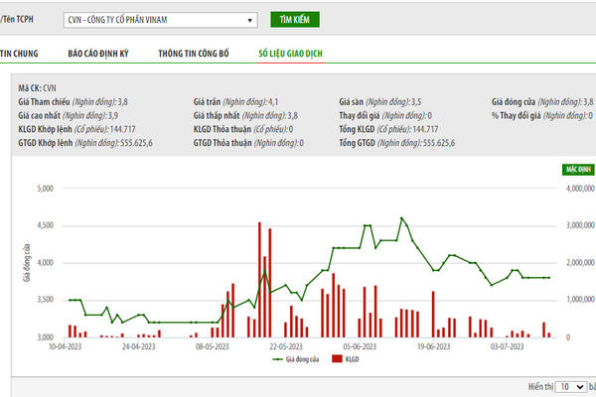The width and height of the screenshot is (596, 397).
Task: Click the MẶC ĐỊNH chart reset button
Action: click(x=578, y=170)
